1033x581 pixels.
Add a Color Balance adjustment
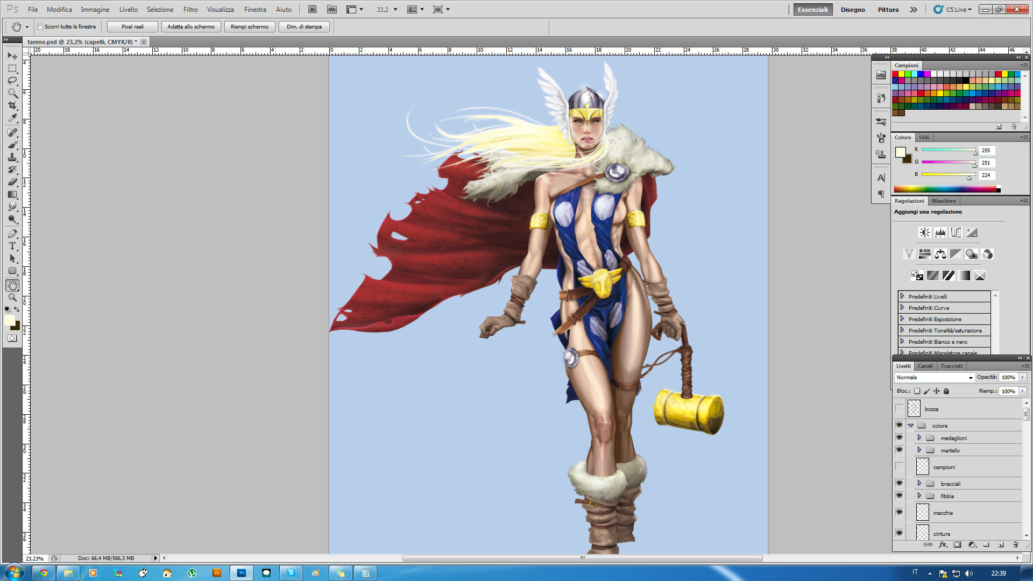[940, 254]
